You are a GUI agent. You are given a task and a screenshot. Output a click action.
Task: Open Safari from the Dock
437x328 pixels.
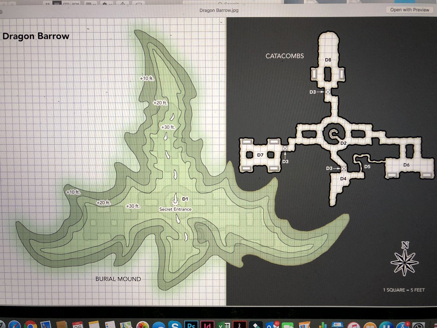pyautogui.click(x=14, y=324)
